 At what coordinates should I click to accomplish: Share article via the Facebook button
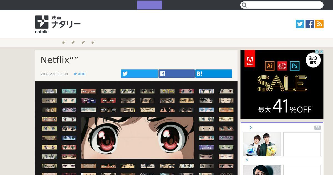[176, 74]
